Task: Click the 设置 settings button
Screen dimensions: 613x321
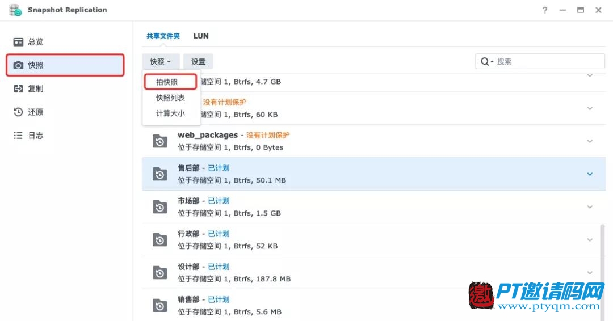Action: (x=198, y=62)
